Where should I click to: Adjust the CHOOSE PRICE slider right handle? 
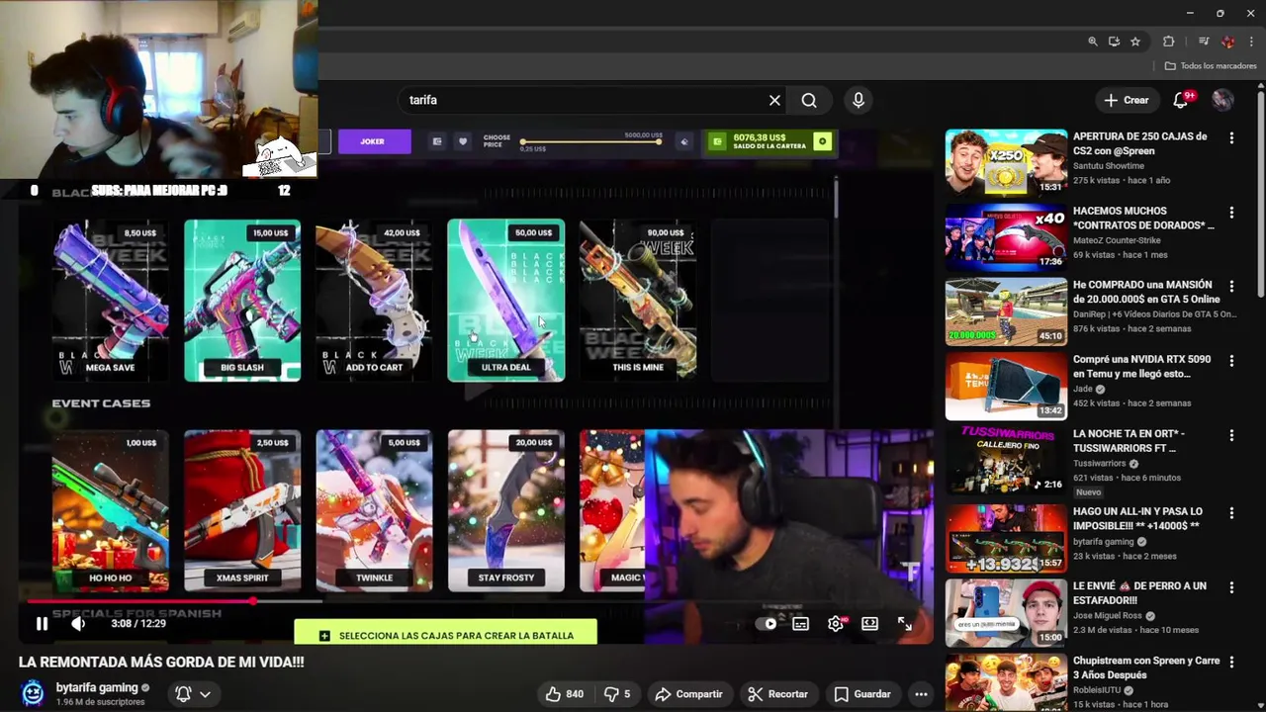point(658,142)
